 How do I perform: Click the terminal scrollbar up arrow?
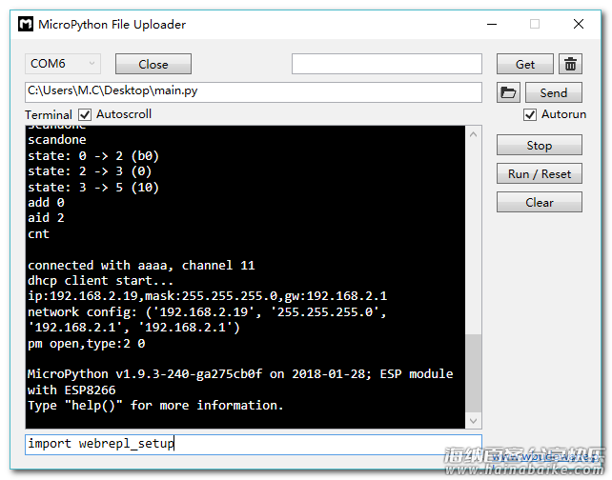click(x=474, y=134)
